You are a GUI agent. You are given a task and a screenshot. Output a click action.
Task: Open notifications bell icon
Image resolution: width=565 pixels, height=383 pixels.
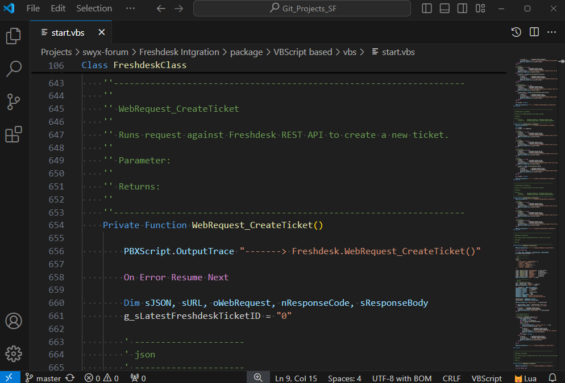pyautogui.click(x=552, y=378)
